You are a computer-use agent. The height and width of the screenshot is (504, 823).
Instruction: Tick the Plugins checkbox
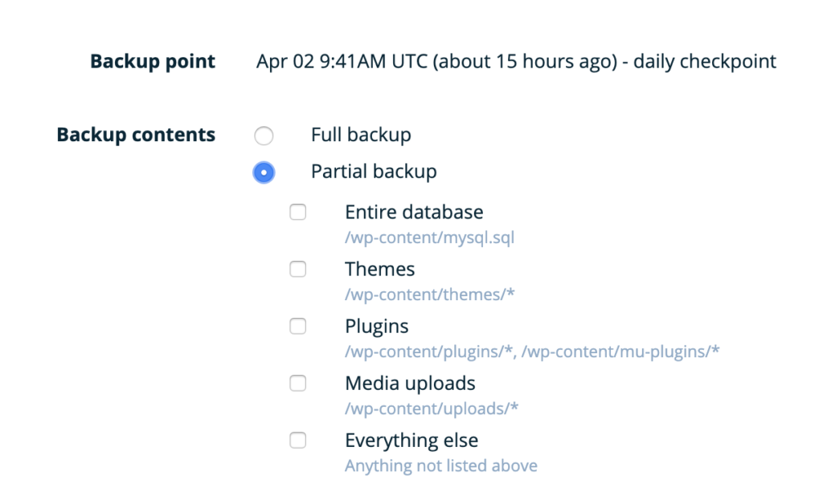pos(297,327)
